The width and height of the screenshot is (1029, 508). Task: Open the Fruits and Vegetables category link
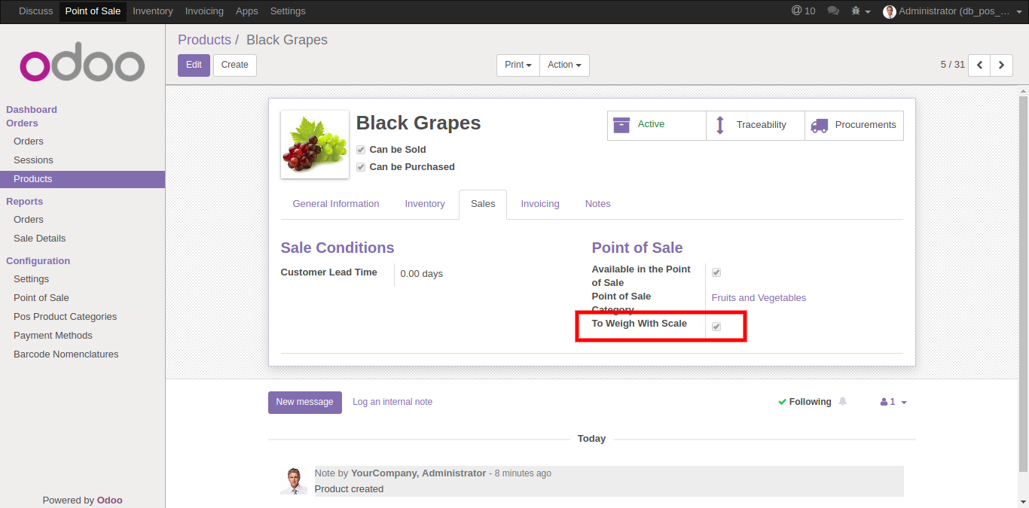click(x=759, y=298)
